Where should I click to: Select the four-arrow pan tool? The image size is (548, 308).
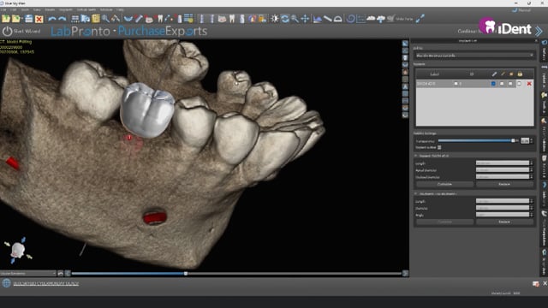click(305, 19)
